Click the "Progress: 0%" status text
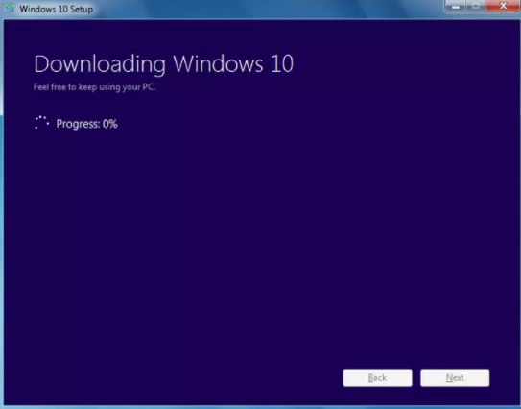This screenshot has height=409, width=521. point(86,124)
